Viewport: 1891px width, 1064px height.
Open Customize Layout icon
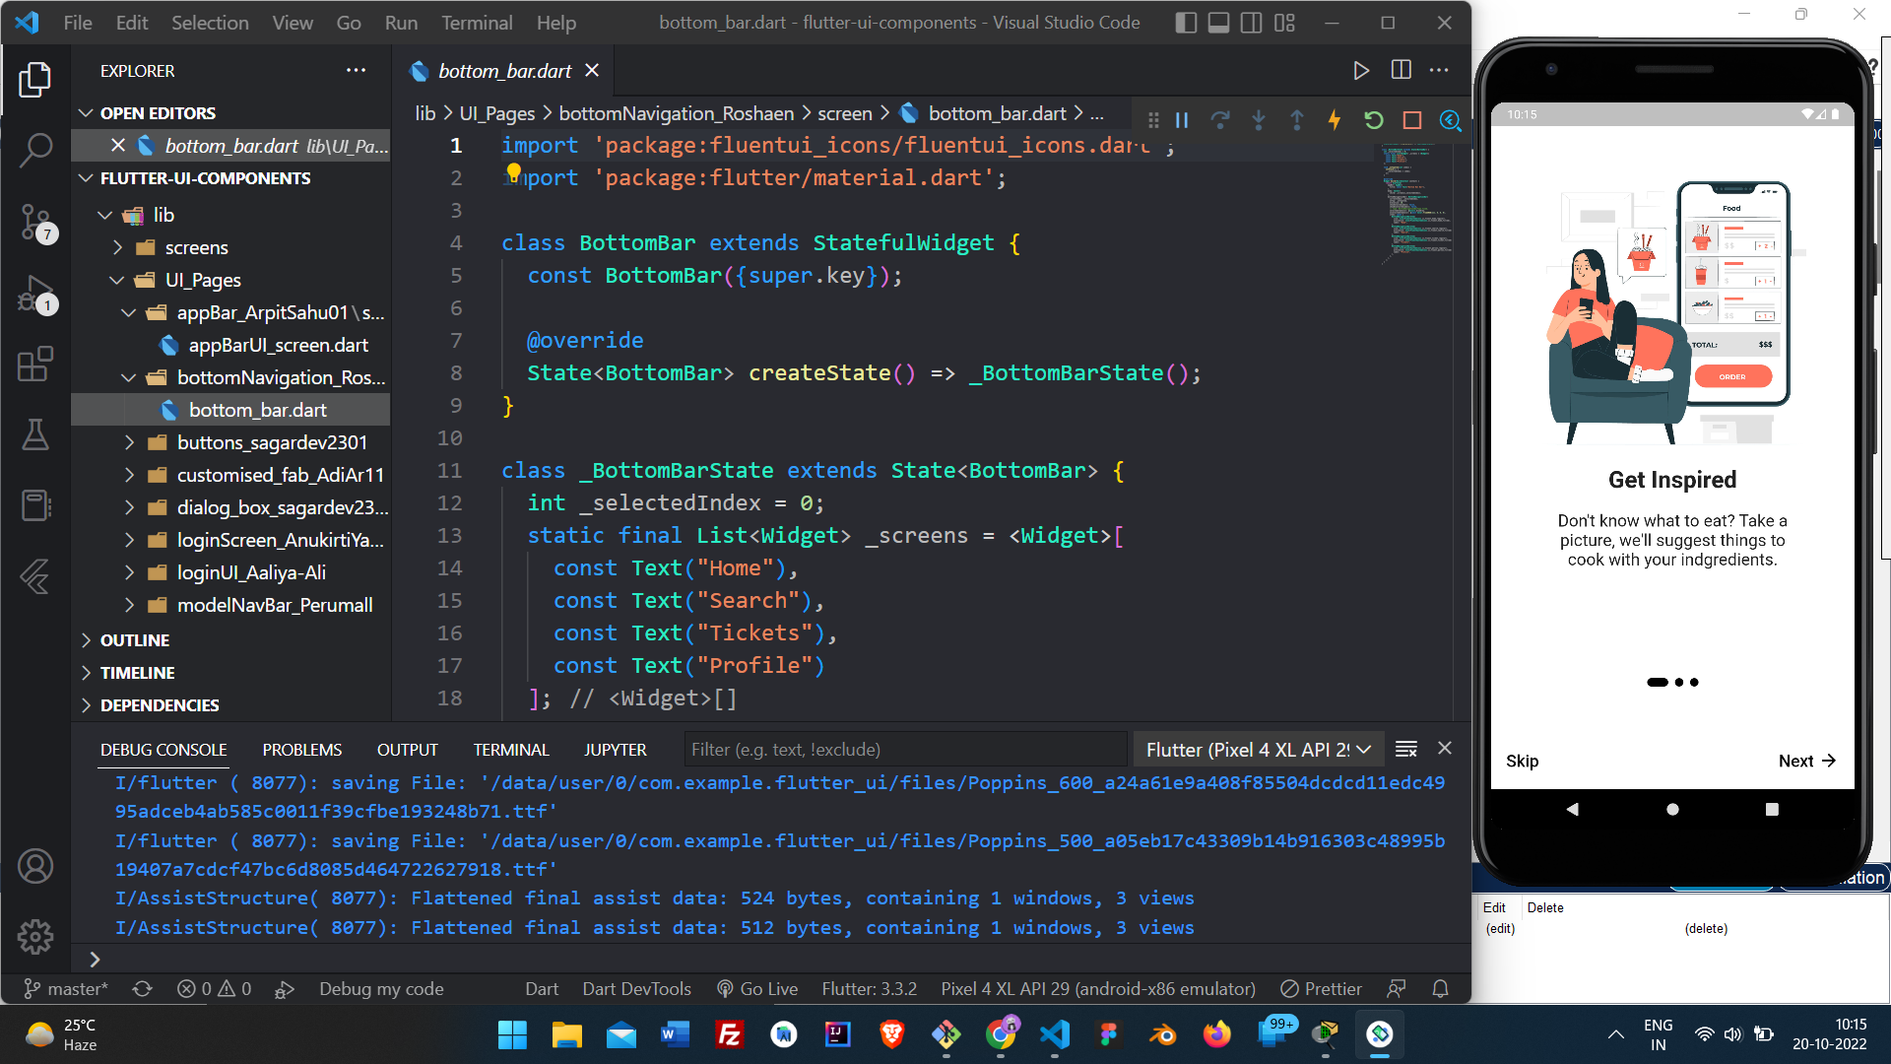[1284, 23]
